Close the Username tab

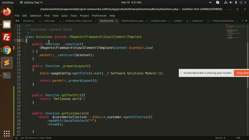coord(40,21)
